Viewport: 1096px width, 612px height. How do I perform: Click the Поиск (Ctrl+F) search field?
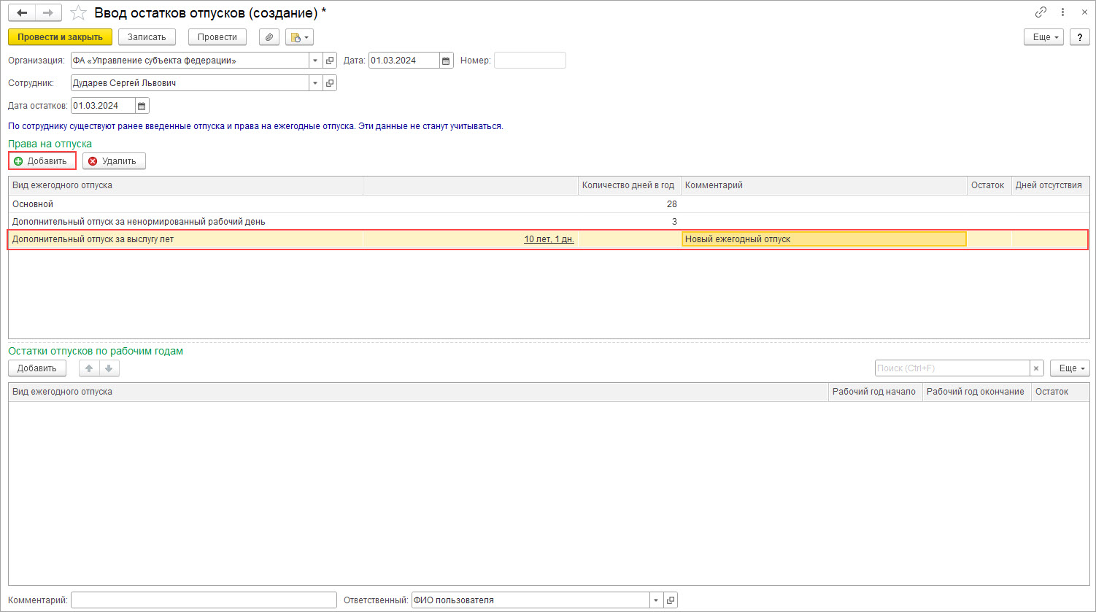pyautogui.click(x=952, y=368)
